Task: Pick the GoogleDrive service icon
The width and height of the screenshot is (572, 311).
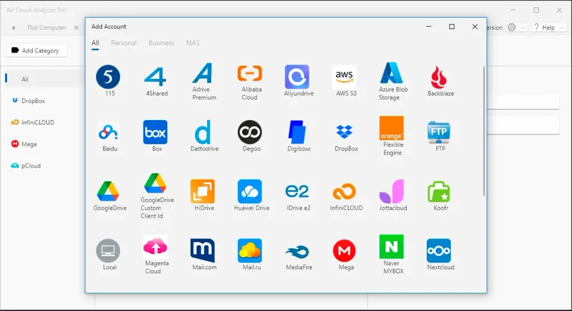Action: (108, 192)
